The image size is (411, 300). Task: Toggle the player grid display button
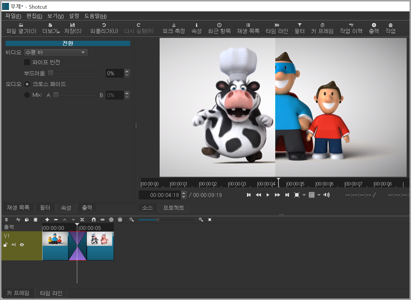click(312, 195)
